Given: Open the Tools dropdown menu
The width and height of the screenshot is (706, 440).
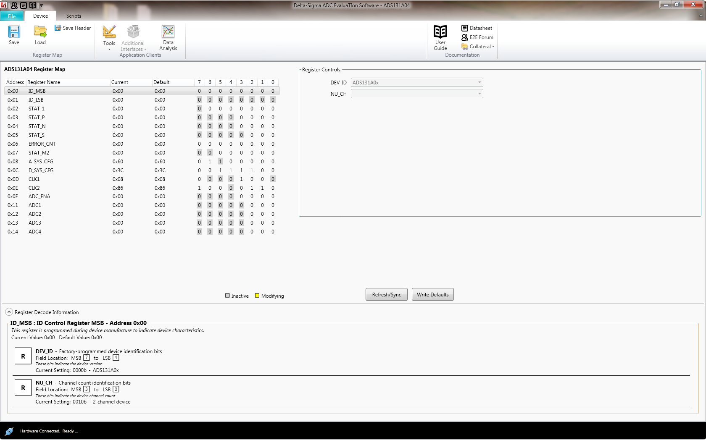Looking at the screenshot, I should 109,38.
